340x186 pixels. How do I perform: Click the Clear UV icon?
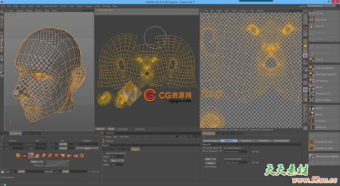312,60
